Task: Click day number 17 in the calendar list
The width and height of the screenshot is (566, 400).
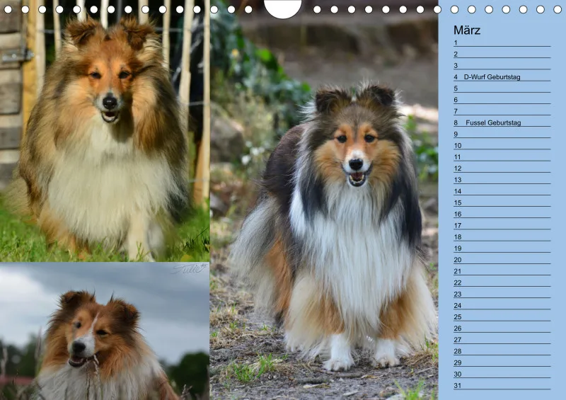Action: point(458,225)
